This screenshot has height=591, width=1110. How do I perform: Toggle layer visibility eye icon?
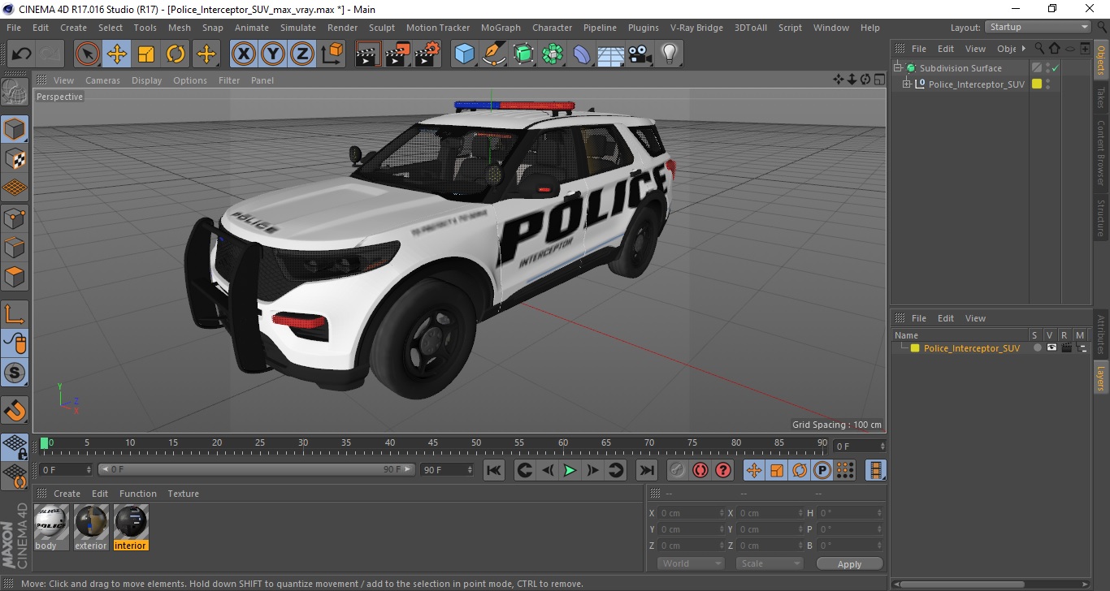pyautogui.click(x=1051, y=348)
